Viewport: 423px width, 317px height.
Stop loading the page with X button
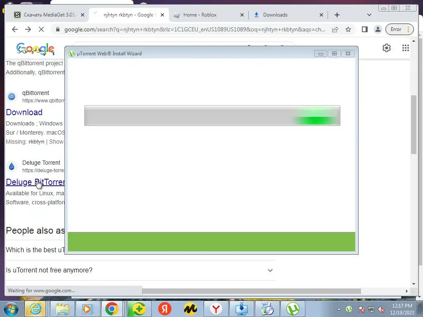[x=41, y=29]
